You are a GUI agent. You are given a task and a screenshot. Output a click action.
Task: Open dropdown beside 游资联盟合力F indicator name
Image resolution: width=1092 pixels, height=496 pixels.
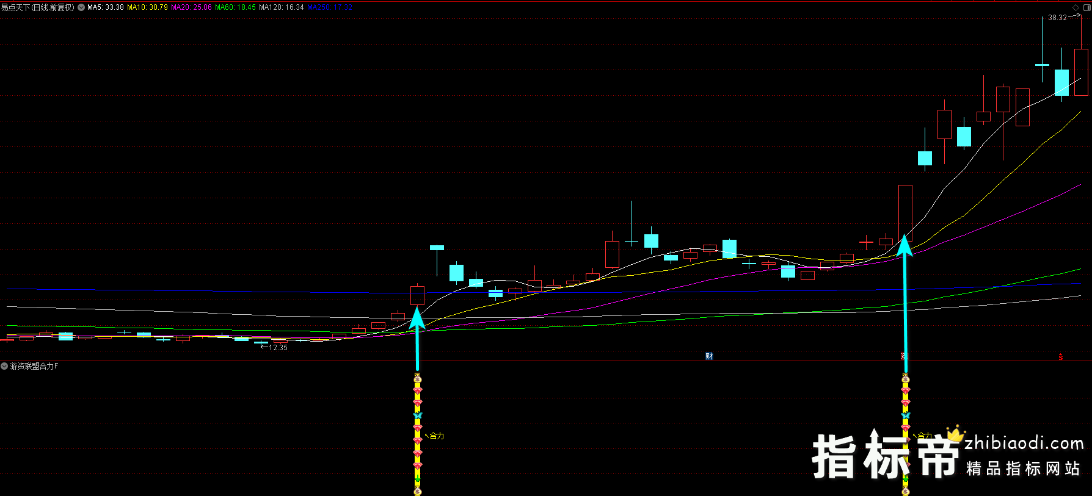pos(4,366)
